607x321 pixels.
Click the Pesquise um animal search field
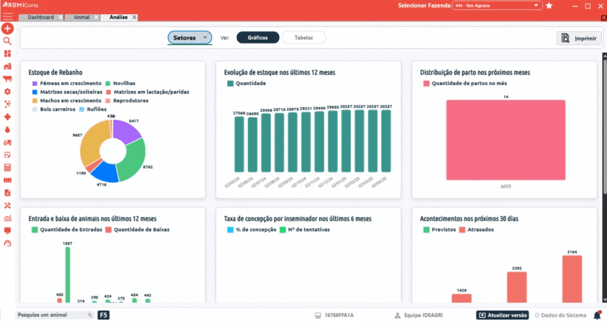coord(54,315)
